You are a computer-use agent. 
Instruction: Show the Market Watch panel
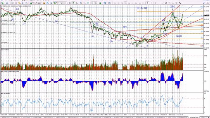click(12, 3)
